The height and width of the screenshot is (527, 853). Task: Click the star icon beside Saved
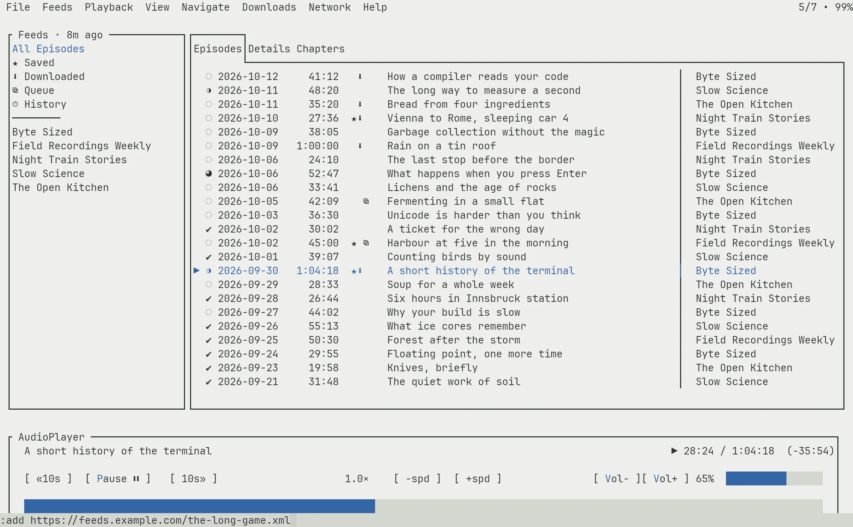point(15,63)
